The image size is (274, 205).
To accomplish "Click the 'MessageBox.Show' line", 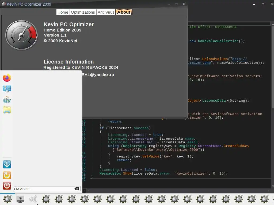I will [163, 174].
